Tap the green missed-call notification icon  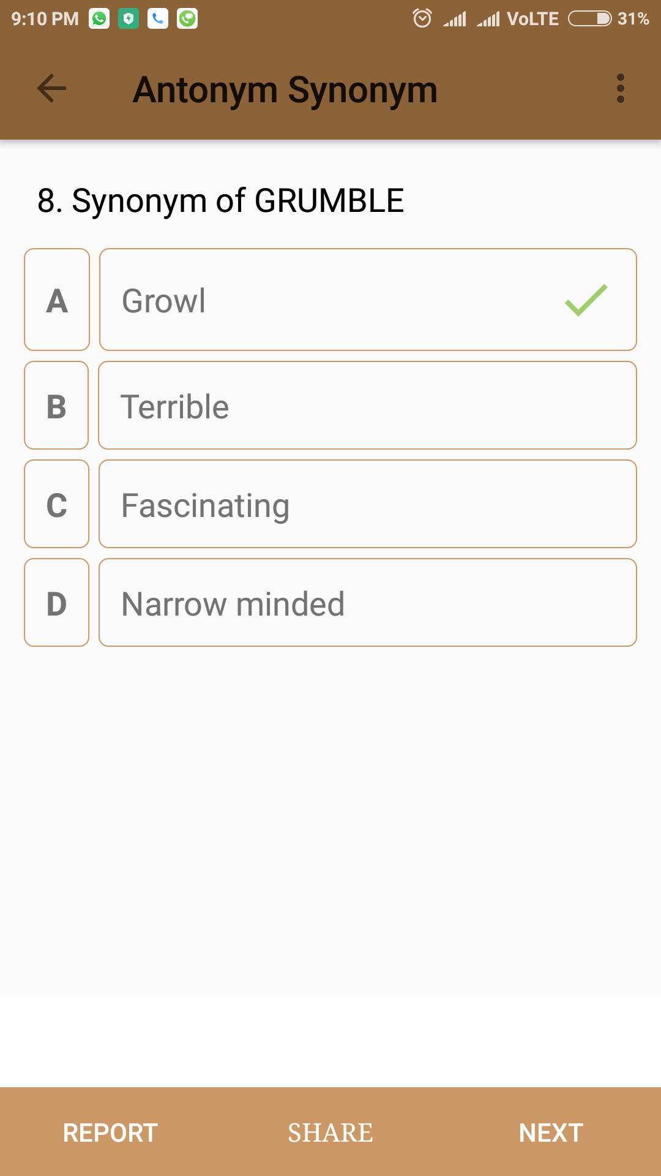187,19
